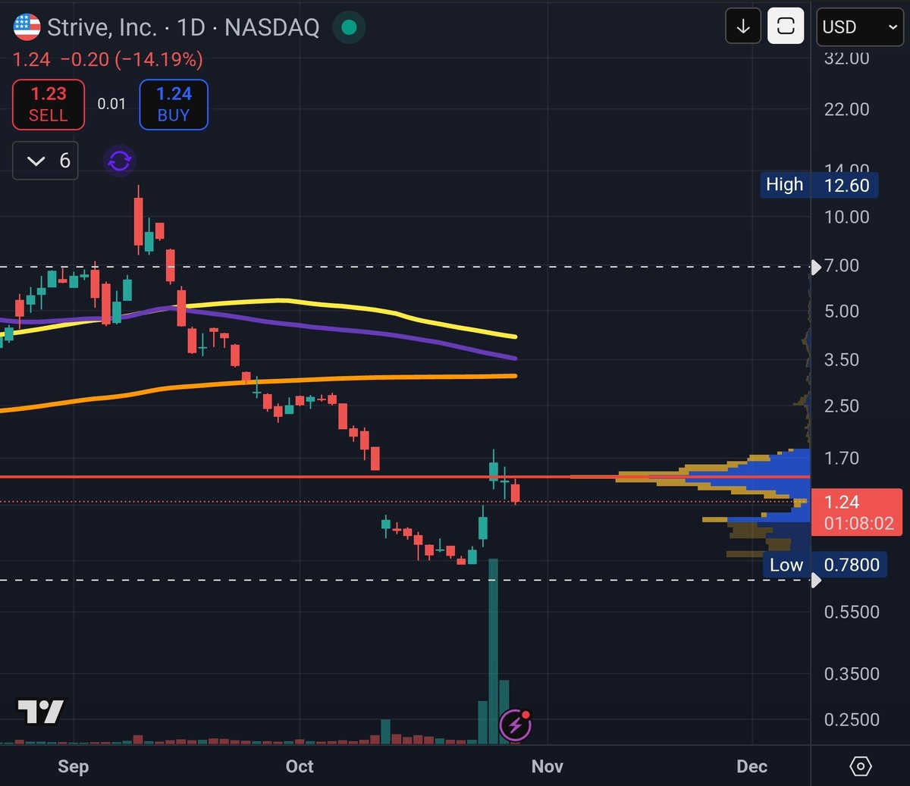Click the 1D interval label

(x=191, y=27)
